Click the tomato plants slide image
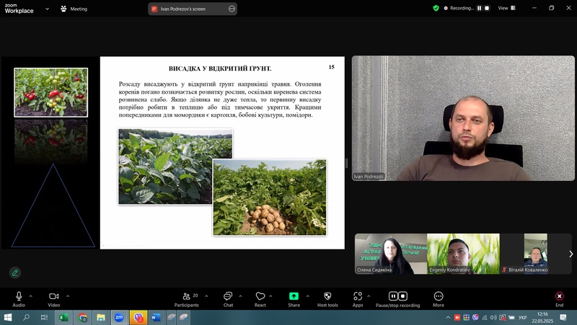The image size is (577, 325). pyautogui.click(x=50, y=92)
